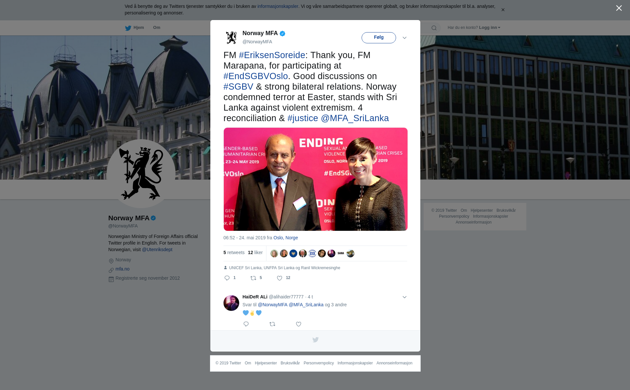Visit the mfa.no profile link
Viewport: 630px width, 390px height.
coord(122,269)
